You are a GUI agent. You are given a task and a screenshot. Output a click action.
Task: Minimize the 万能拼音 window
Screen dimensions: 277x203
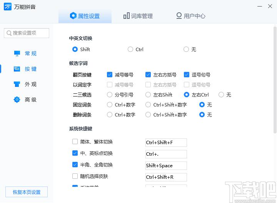click(260, 7)
